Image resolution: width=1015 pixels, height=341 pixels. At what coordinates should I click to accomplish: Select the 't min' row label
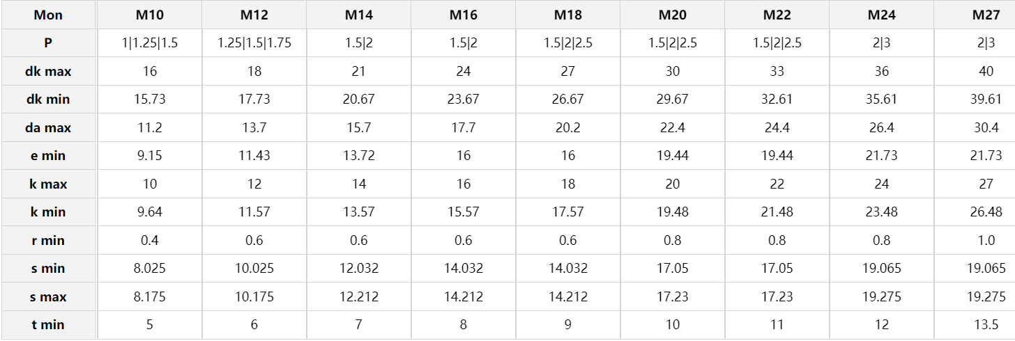[x=48, y=325]
